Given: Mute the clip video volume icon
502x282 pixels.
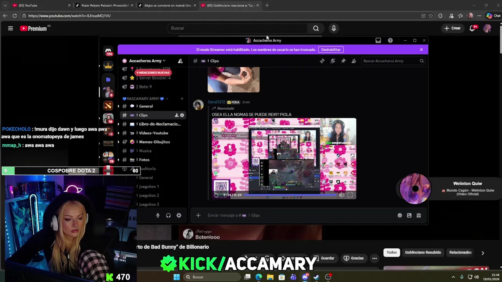Looking at the screenshot, I should (x=342, y=195).
